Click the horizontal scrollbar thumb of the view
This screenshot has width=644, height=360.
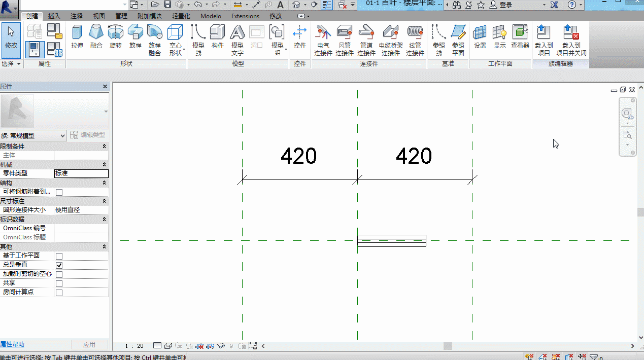448,346
